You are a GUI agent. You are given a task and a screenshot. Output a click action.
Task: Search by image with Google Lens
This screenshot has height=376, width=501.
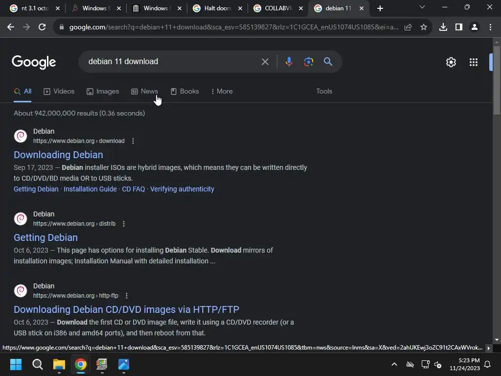(309, 62)
